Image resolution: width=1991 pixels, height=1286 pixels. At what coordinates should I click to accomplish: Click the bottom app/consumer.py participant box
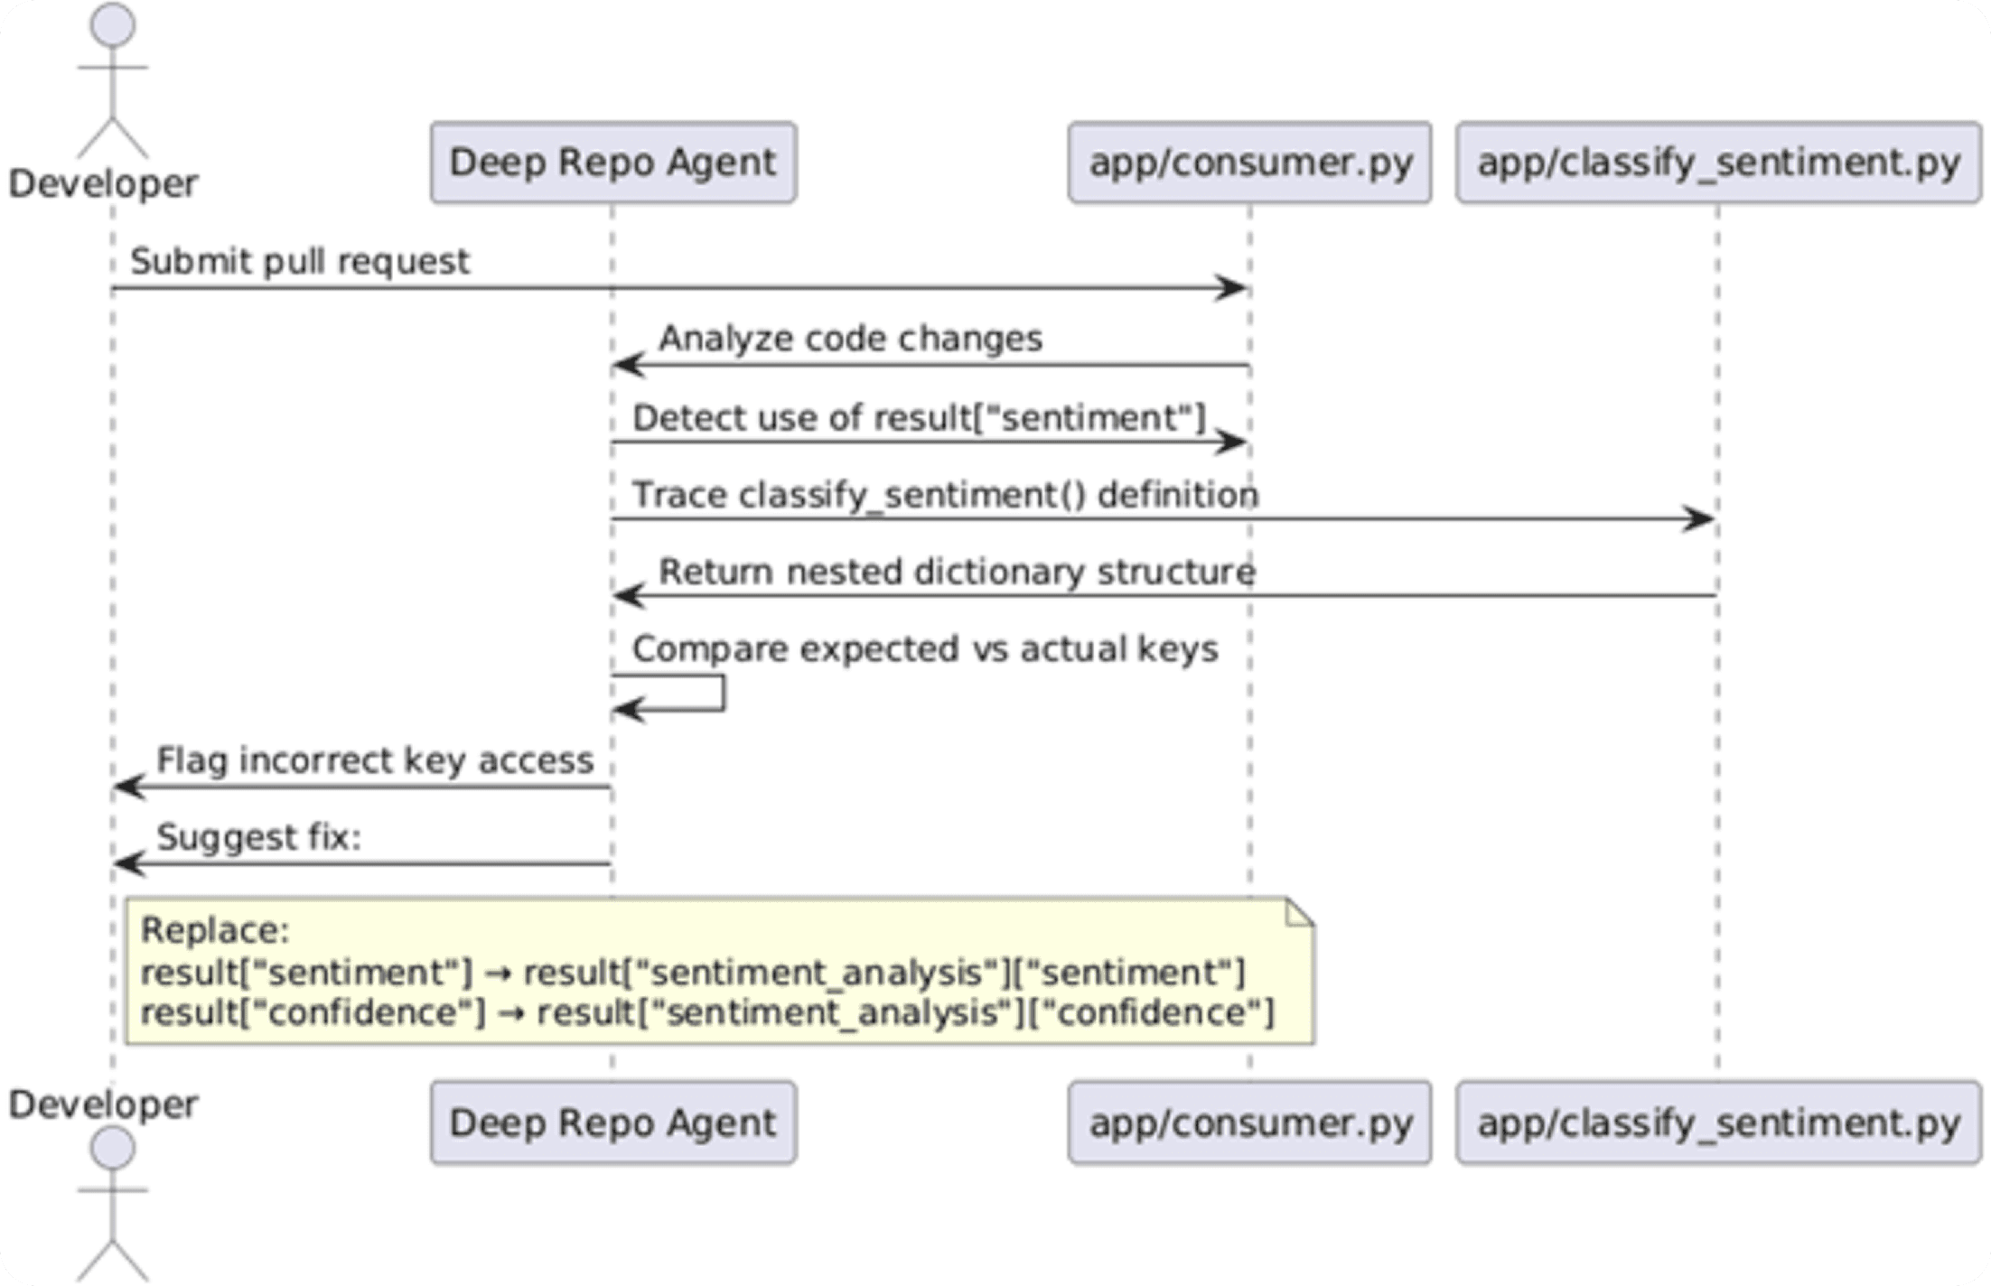1249,1123
